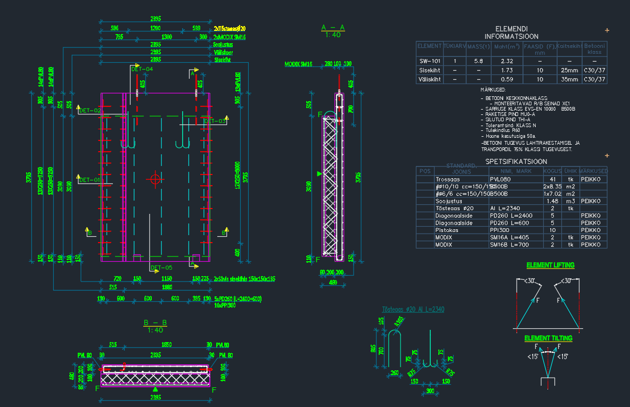Click the DET-02 detail label
The height and width of the screenshot is (407, 630).
pos(89,111)
